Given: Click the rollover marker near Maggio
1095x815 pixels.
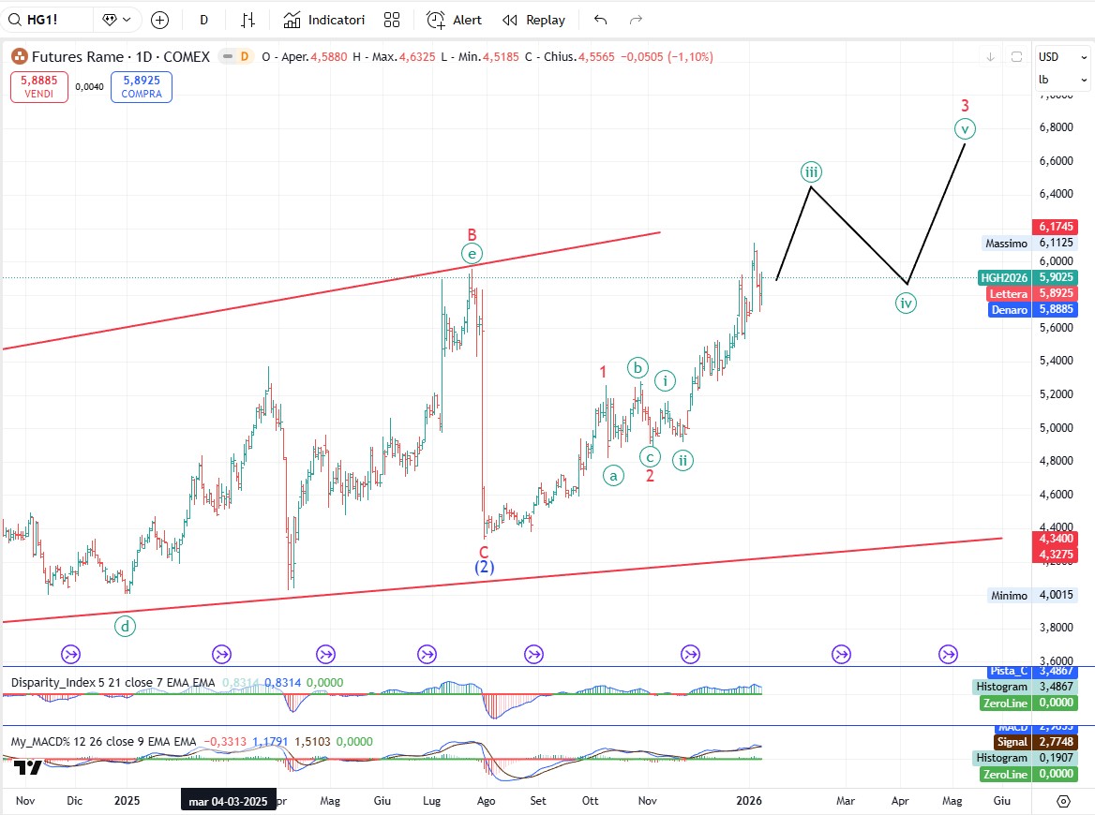Looking at the screenshot, I should tap(325, 654).
